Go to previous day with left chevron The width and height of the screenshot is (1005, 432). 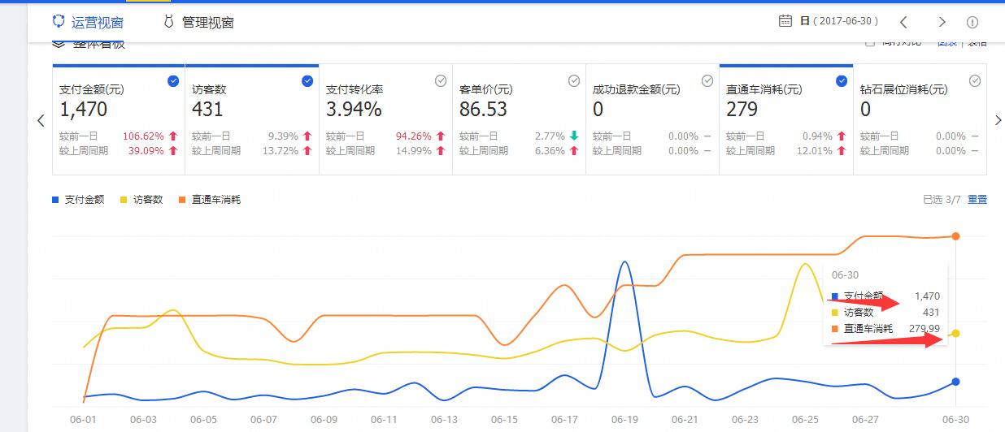(x=903, y=22)
